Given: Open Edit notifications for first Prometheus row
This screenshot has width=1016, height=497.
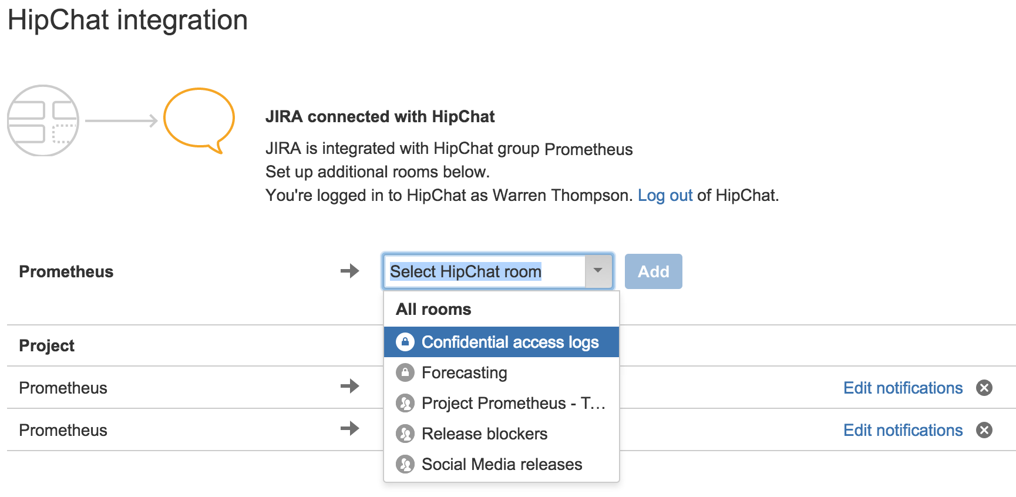Looking at the screenshot, I should 903,388.
